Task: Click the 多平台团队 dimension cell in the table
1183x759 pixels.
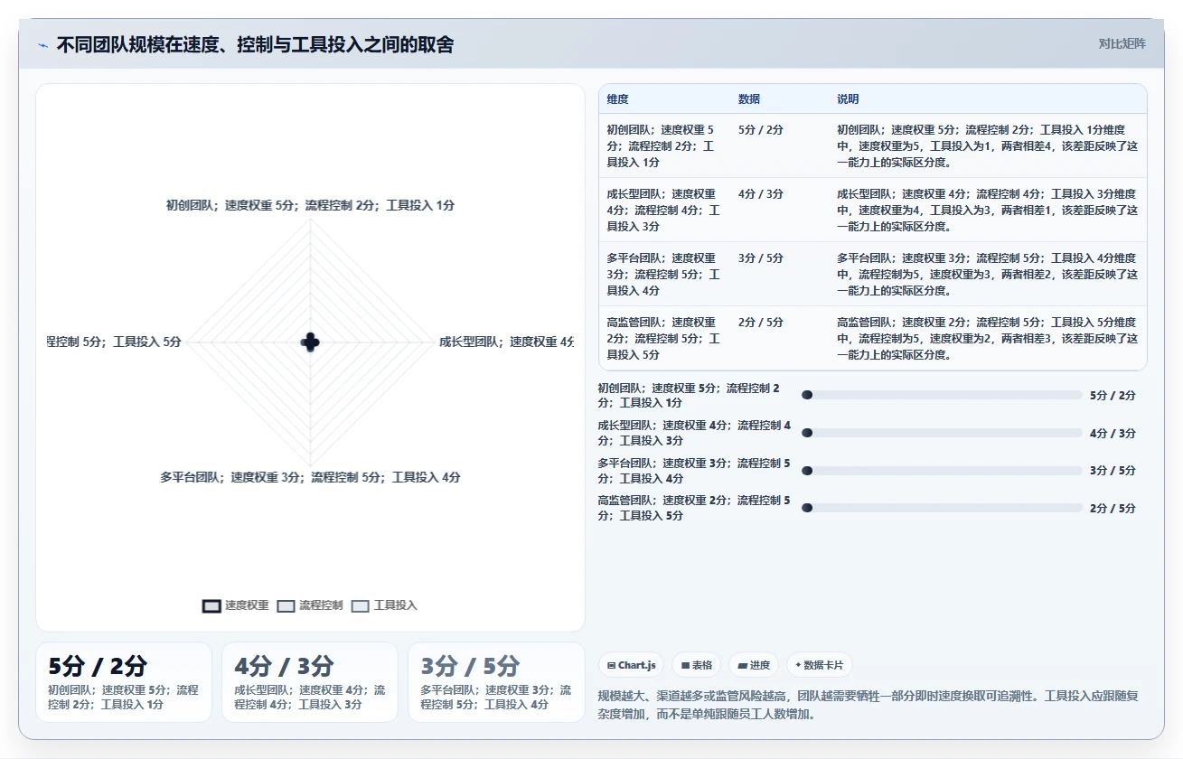Action: click(x=664, y=274)
